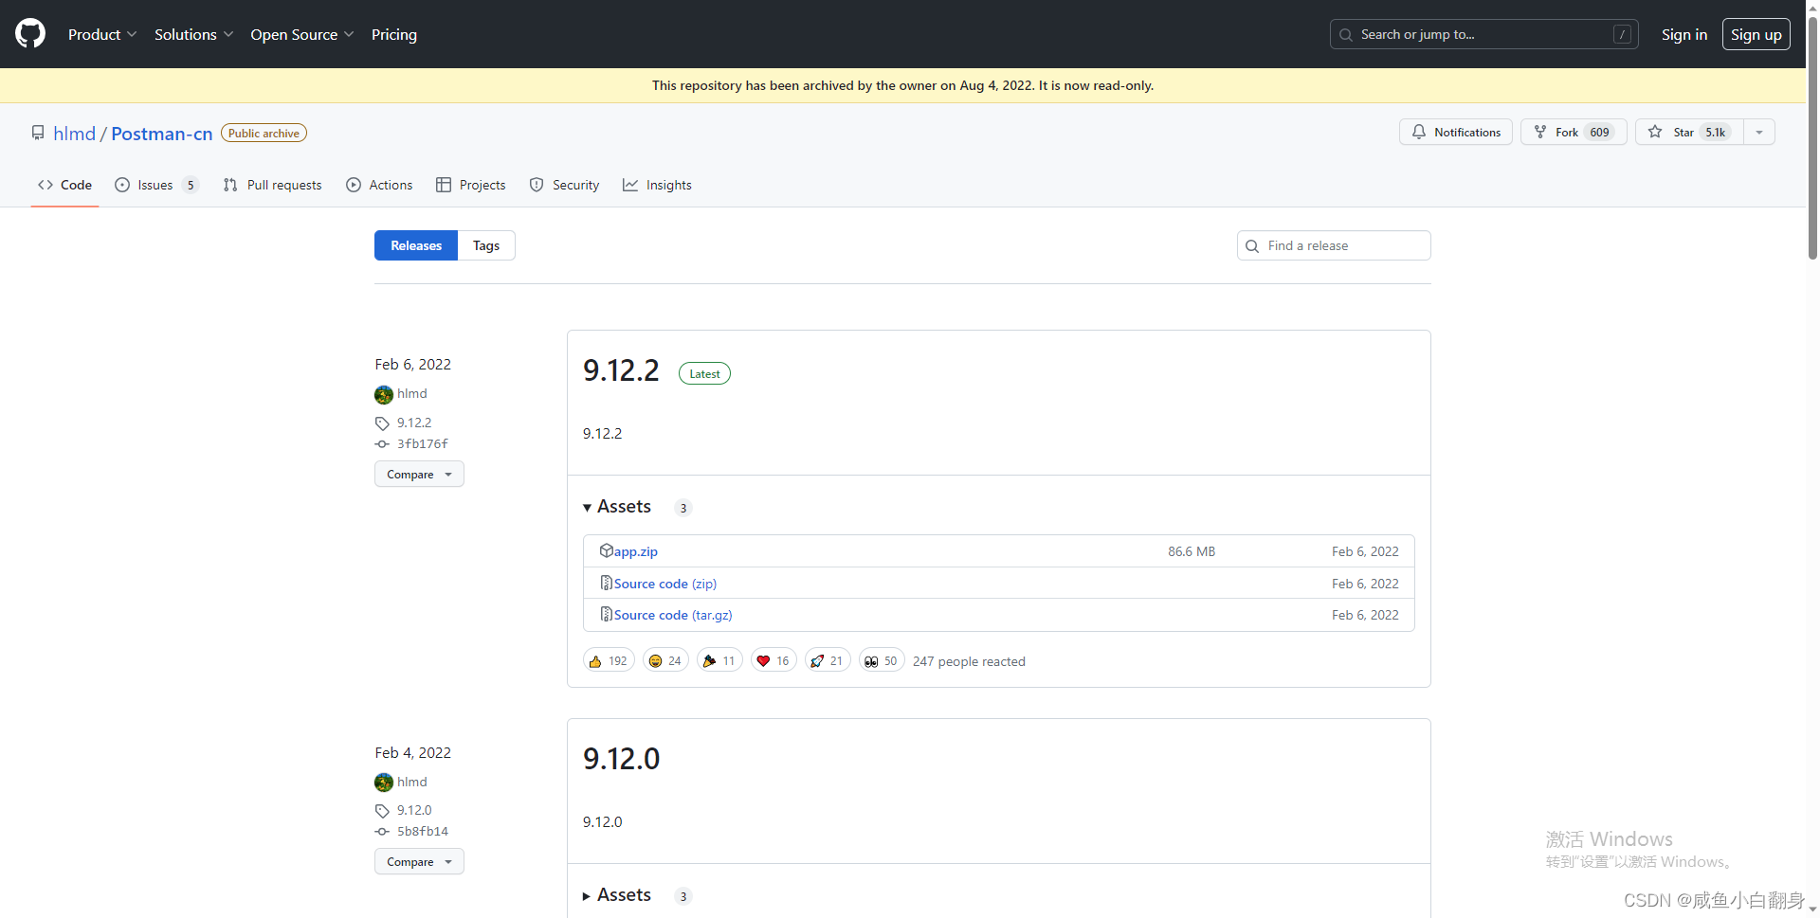Go to the Pricing page
The width and height of the screenshot is (1820, 918).
pos(394,34)
